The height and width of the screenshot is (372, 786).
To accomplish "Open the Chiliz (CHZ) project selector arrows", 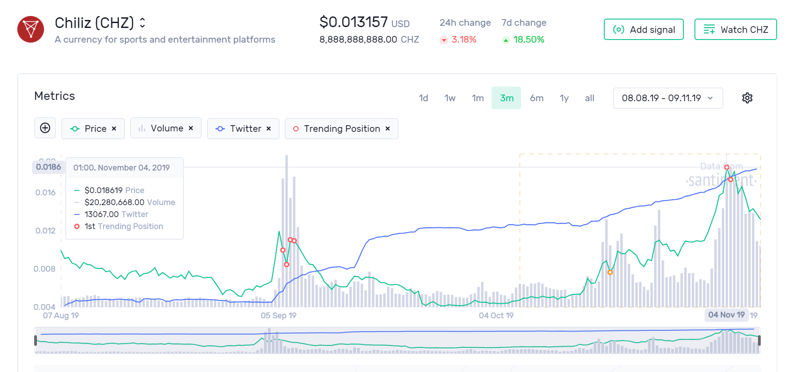I will point(142,23).
